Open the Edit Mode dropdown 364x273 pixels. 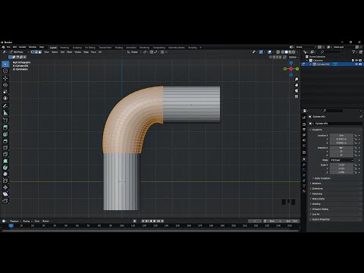(x=19, y=52)
